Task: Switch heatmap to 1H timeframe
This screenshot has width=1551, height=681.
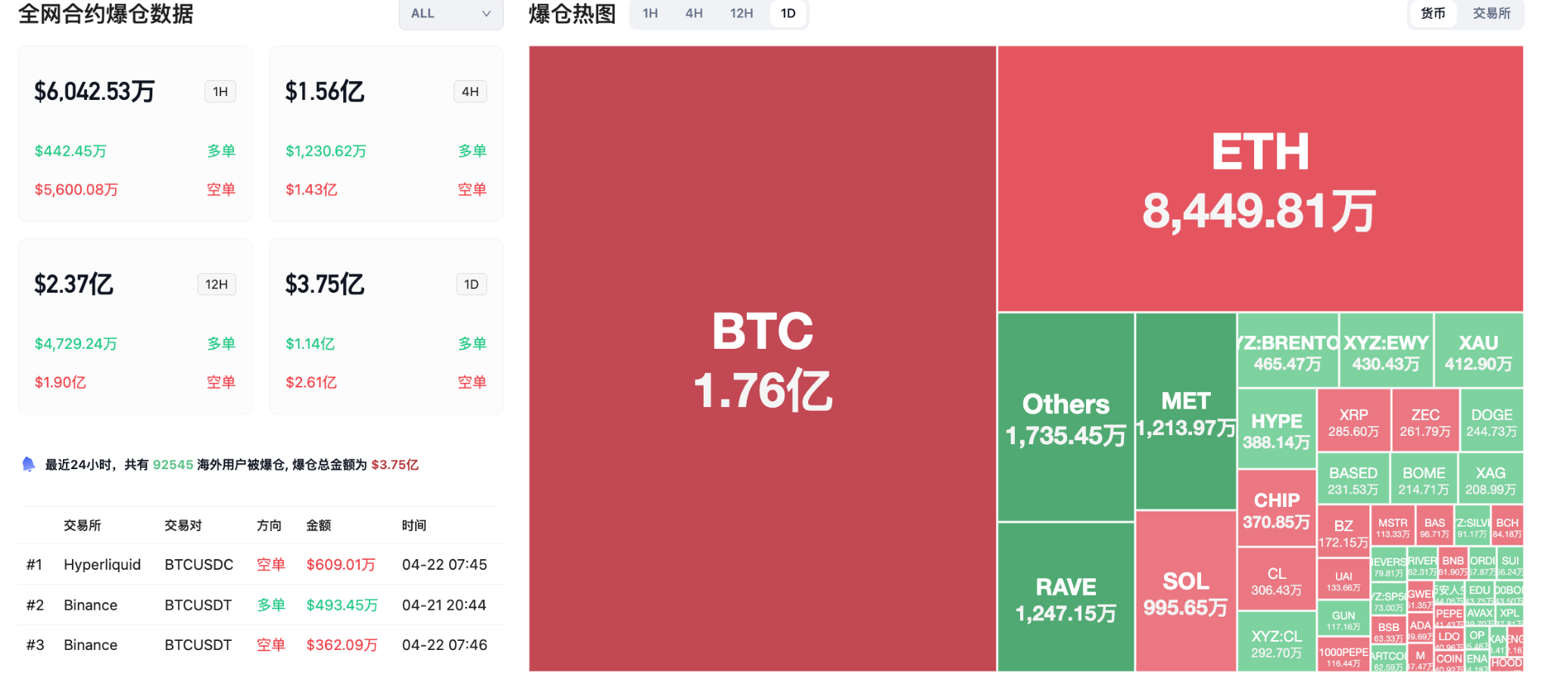Action: click(650, 14)
